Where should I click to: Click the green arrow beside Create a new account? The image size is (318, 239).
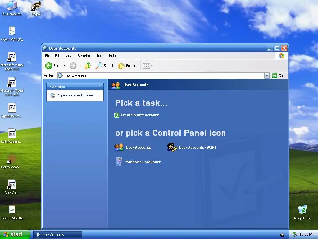117,115
